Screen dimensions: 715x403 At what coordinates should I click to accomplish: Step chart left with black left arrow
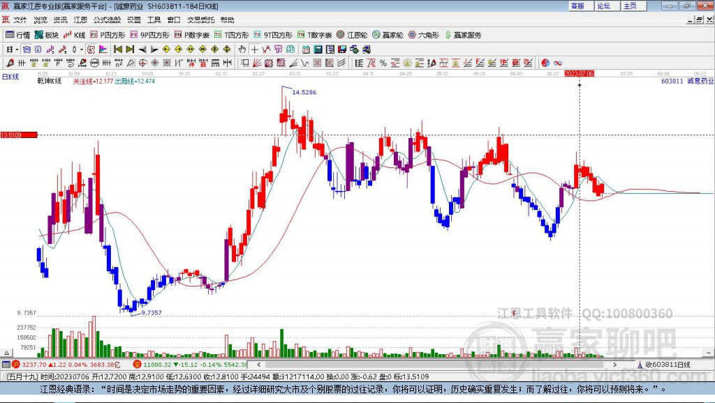[x=142, y=50]
